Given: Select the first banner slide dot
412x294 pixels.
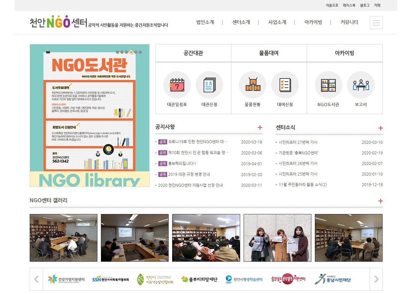Looking at the screenshot, I should point(118,52).
